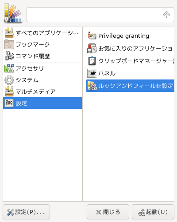Click inside the search text field
177x222 pixels.
100,15
